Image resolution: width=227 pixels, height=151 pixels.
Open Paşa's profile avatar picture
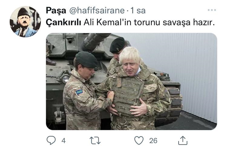pyautogui.click(x=25, y=22)
